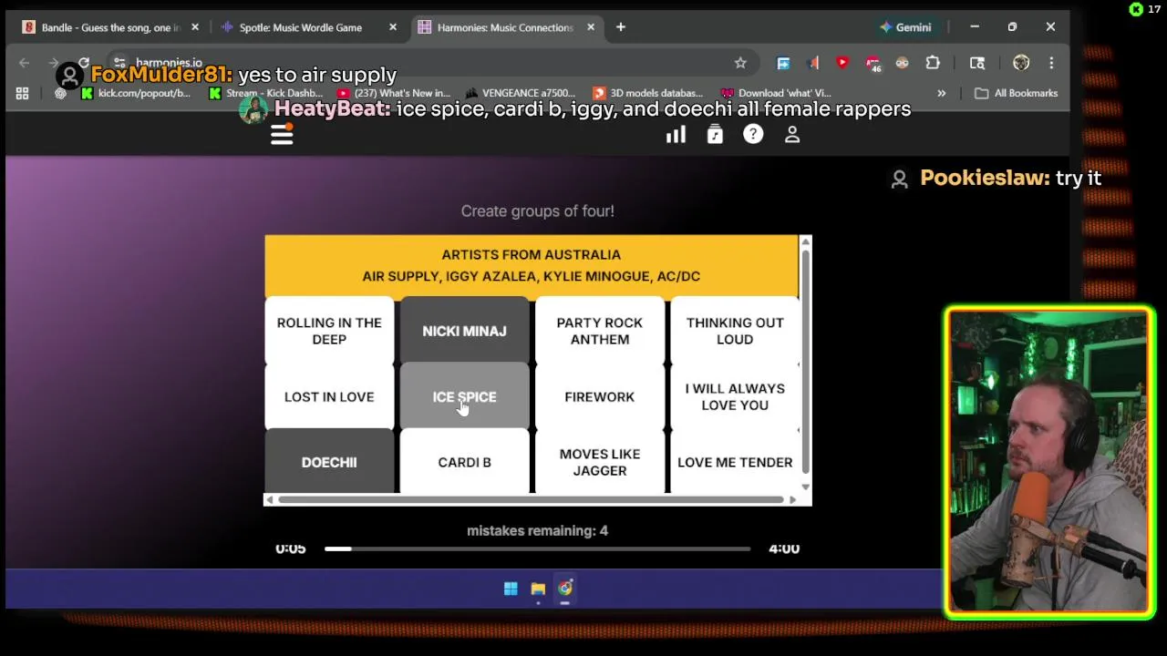The image size is (1167, 656).
Task: Click the ARTISTS FROM AUSTRALIA solved group
Action: 532,265
